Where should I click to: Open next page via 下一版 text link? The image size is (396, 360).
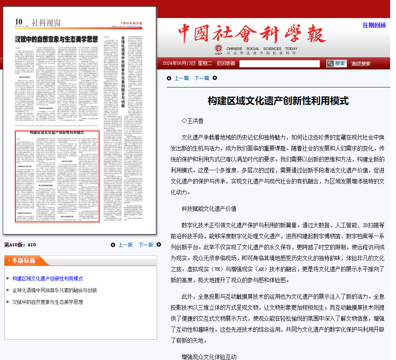click(x=146, y=245)
